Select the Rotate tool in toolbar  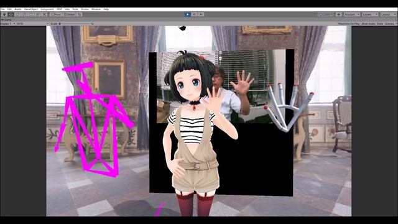tap(17, 14)
